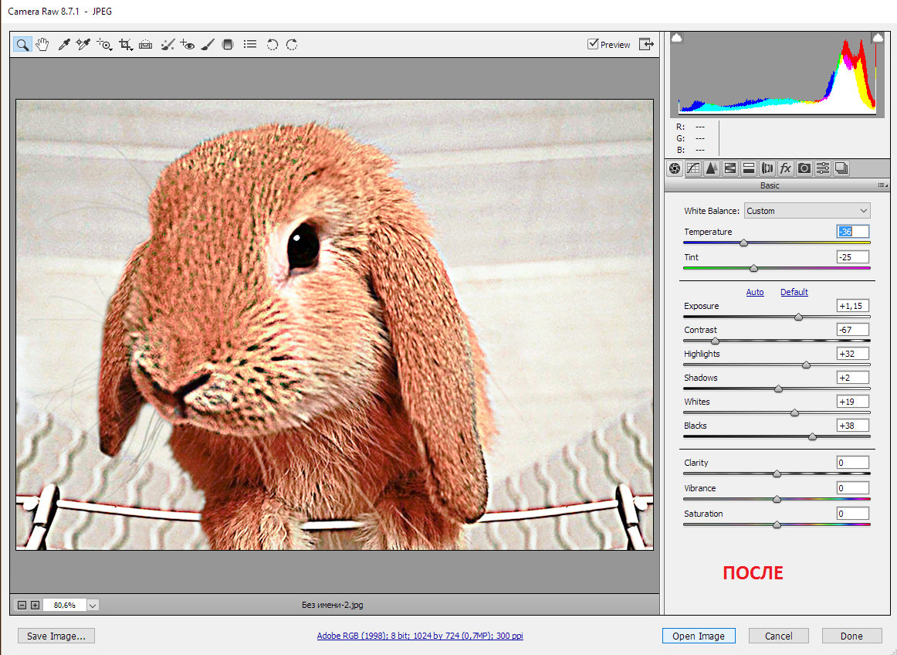Select the Hand tool
Viewport: 897px width, 655px height.
pyautogui.click(x=42, y=45)
